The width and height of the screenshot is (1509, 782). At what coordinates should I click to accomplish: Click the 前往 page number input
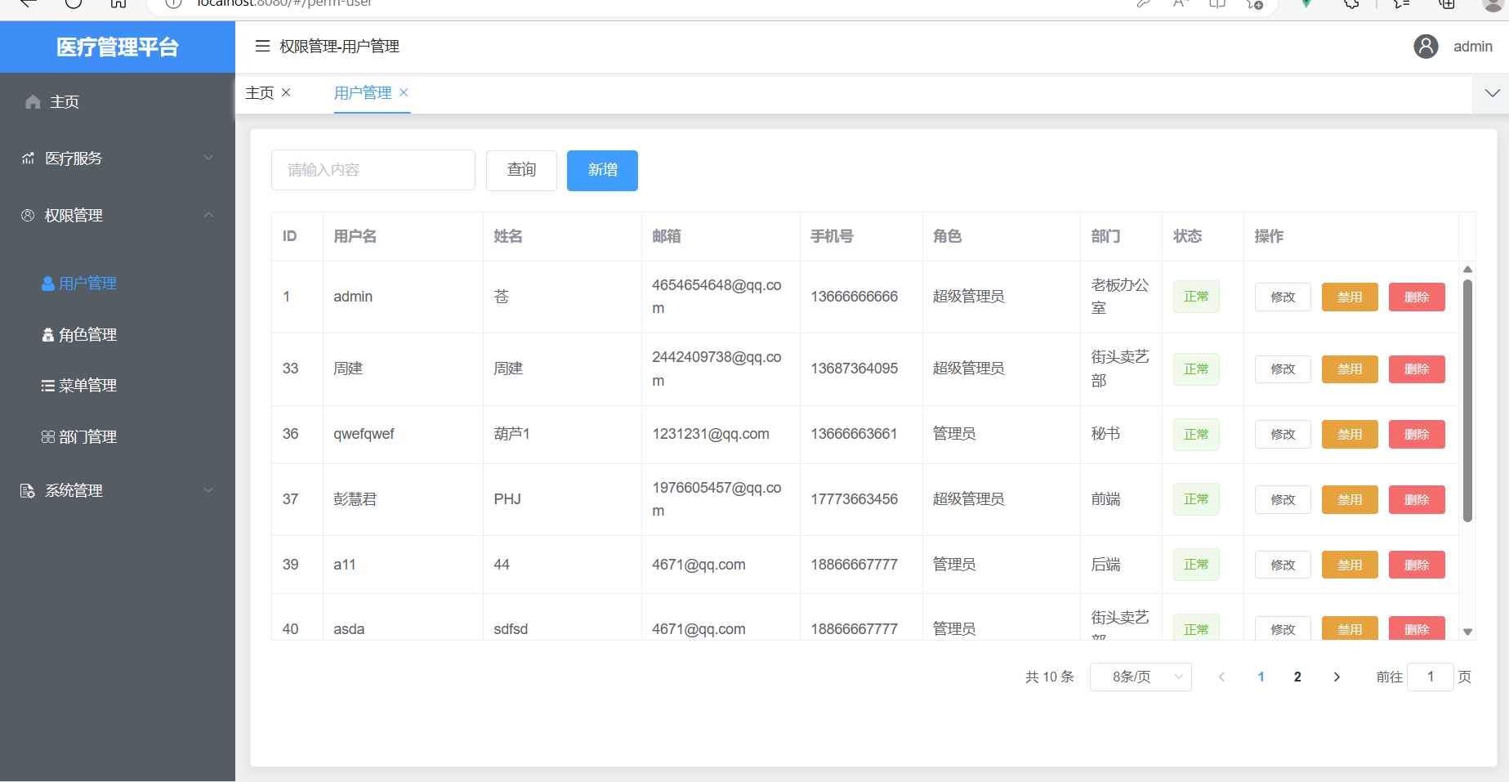click(1431, 677)
